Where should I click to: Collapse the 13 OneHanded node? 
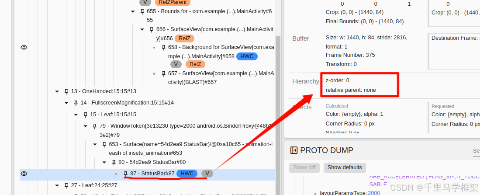pos(57,91)
